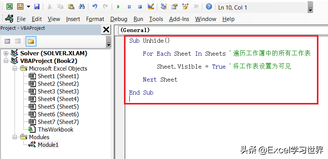Click the Save floppy disk icon
Image resolution: width=328 pixels, height=159 pixels.
37,6
